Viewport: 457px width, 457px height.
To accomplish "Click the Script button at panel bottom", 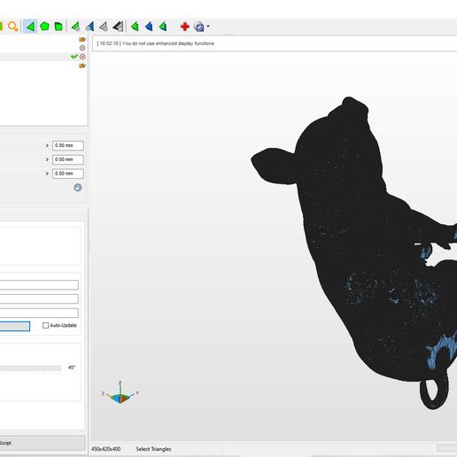I will tap(43, 443).
